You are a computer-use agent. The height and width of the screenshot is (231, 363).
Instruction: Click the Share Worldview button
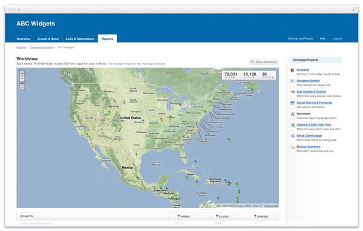[x=264, y=62]
